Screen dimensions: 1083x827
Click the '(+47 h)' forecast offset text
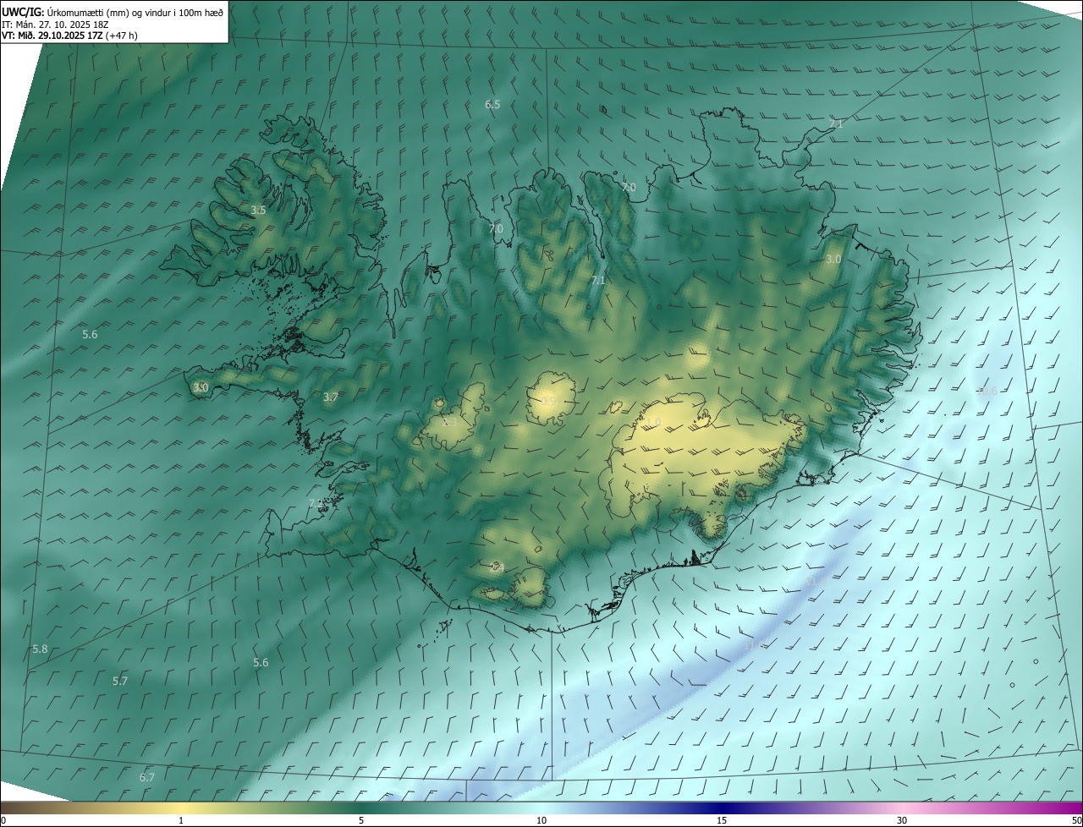pos(121,36)
